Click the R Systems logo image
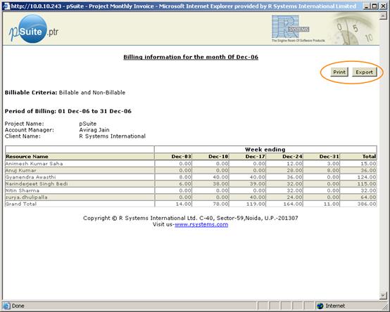390x312 pixels. click(298, 29)
